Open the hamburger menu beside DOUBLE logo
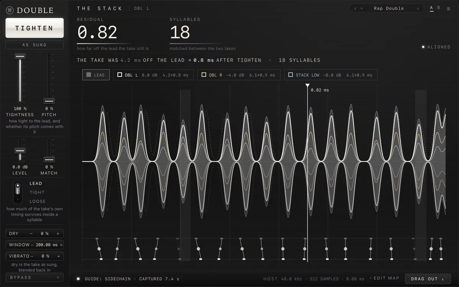This screenshot has width=459, height=287. [10, 11]
